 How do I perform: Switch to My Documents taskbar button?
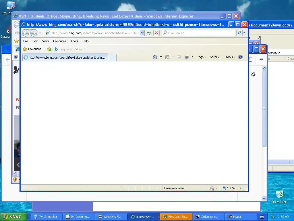(x=78, y=217)
